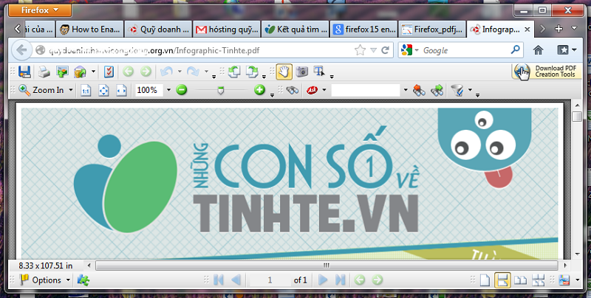Open a new tab with plus button

(x=559, y=29)
